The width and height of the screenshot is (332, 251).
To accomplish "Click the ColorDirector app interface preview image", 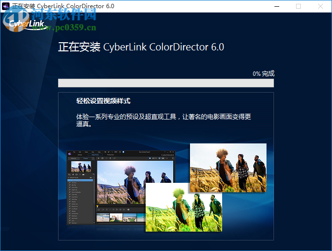I will [121, 188].
